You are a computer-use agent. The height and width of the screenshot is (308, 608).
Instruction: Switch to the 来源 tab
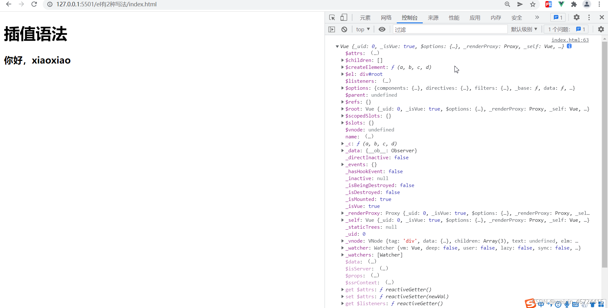click(433, 18)
